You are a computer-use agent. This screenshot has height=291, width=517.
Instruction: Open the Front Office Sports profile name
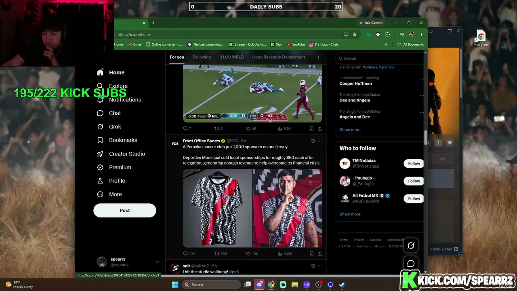coord(201,141)
